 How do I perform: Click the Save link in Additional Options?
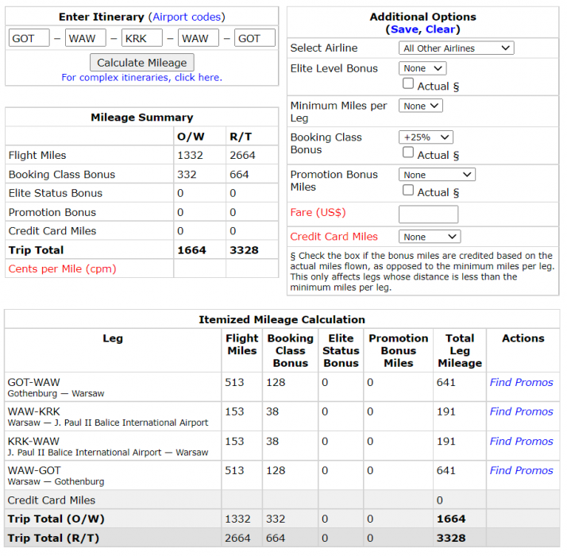coord(403,29)
